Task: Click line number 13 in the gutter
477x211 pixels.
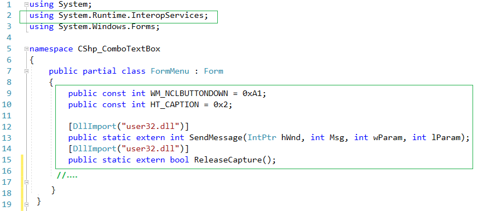Action: point(7,138)
